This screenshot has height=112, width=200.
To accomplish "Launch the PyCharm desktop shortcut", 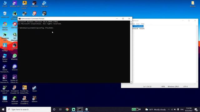I will tap(15, 15).
